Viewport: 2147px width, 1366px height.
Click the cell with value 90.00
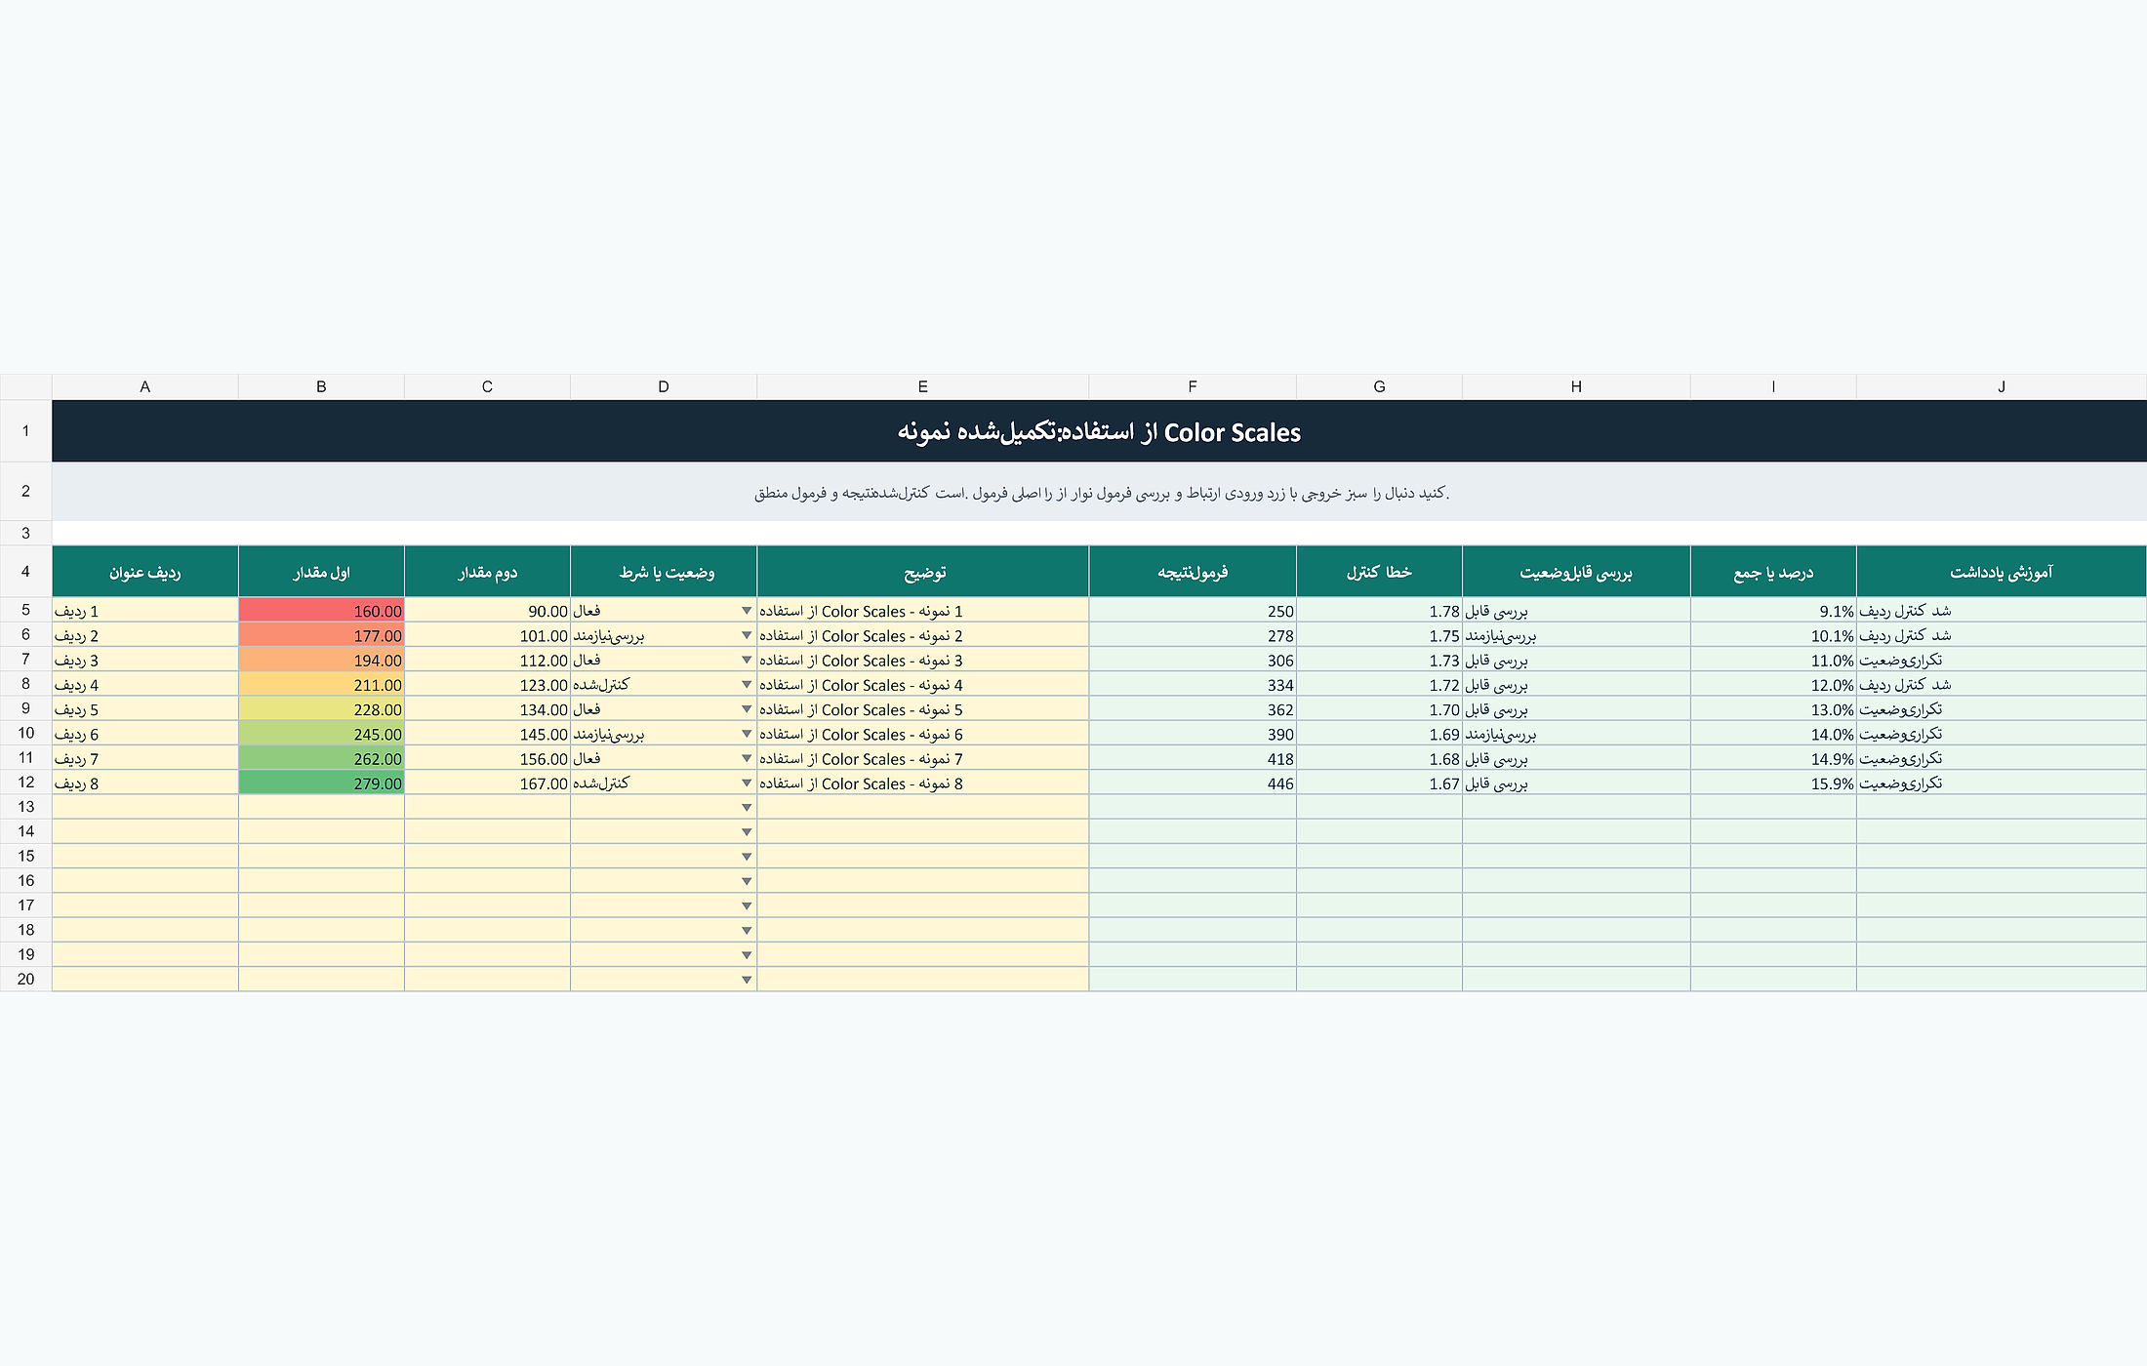[487, 611]
